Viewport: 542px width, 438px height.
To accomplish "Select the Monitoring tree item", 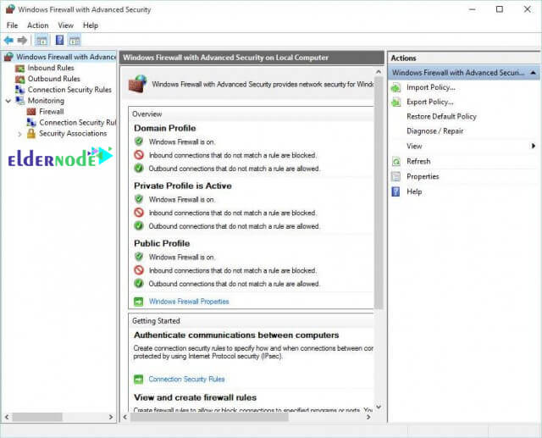I will pos(46,101).
